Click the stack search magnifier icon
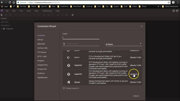 point(64,44)
